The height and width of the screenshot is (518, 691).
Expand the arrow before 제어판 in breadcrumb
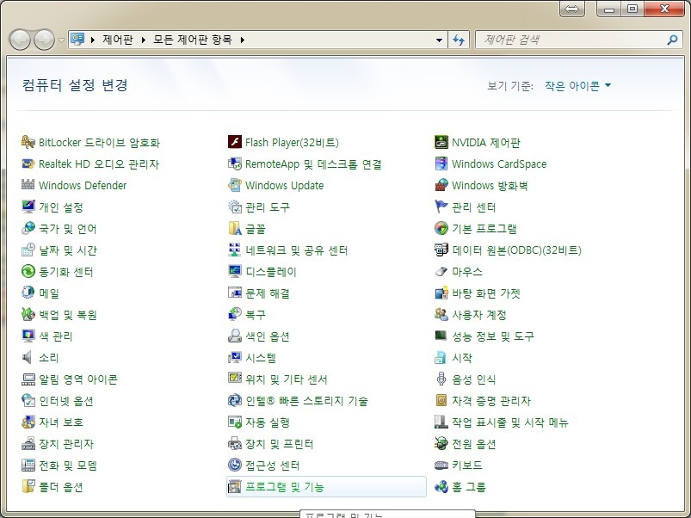point(93,40)
